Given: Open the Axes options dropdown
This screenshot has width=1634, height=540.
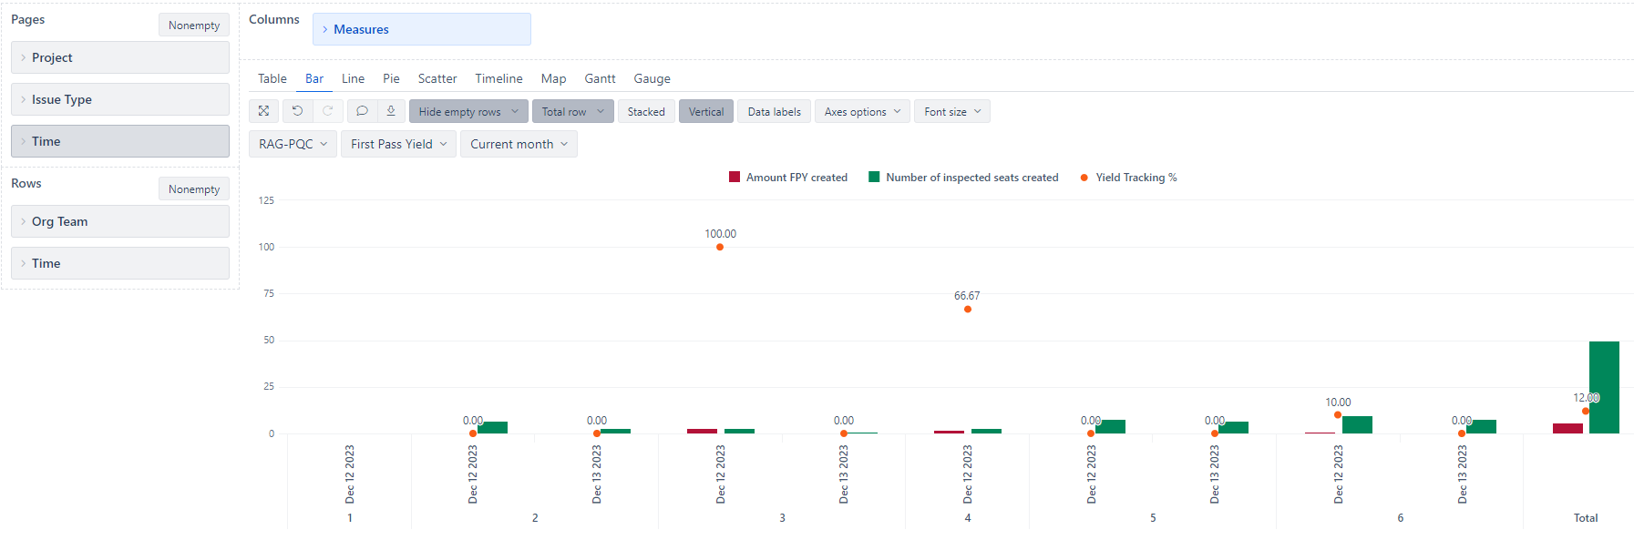Looking at the screenshot, I should coord(862,111).
